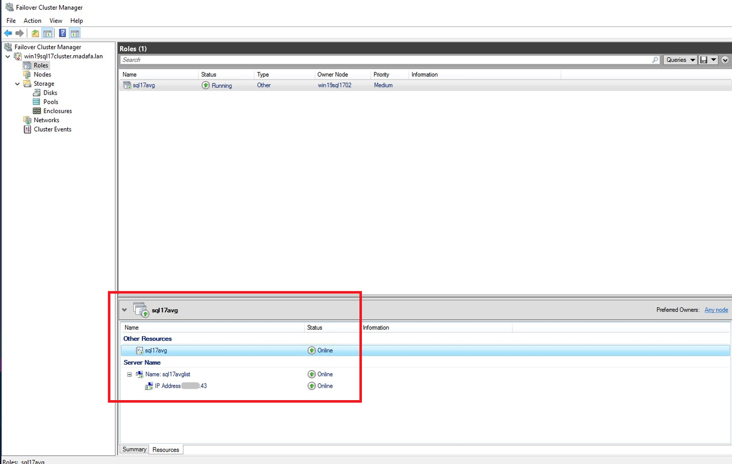This screenshot has width=732, height=464.
Task: Click the Networks tree icon
Action: (27, 120)
